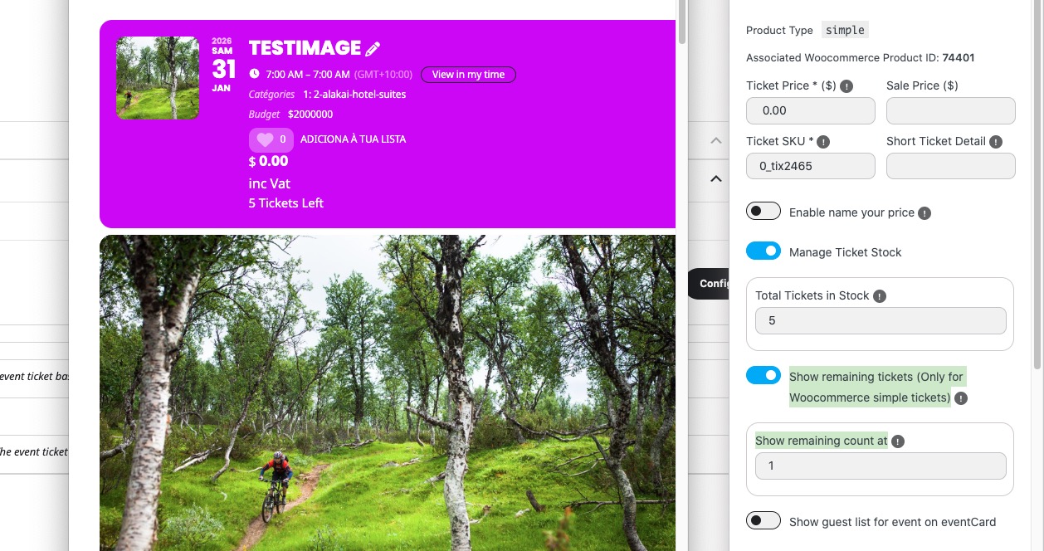Click the Sale Price input field
Image resolution: width=1044 pixels, height=551 pixels.
coord(950,110)
